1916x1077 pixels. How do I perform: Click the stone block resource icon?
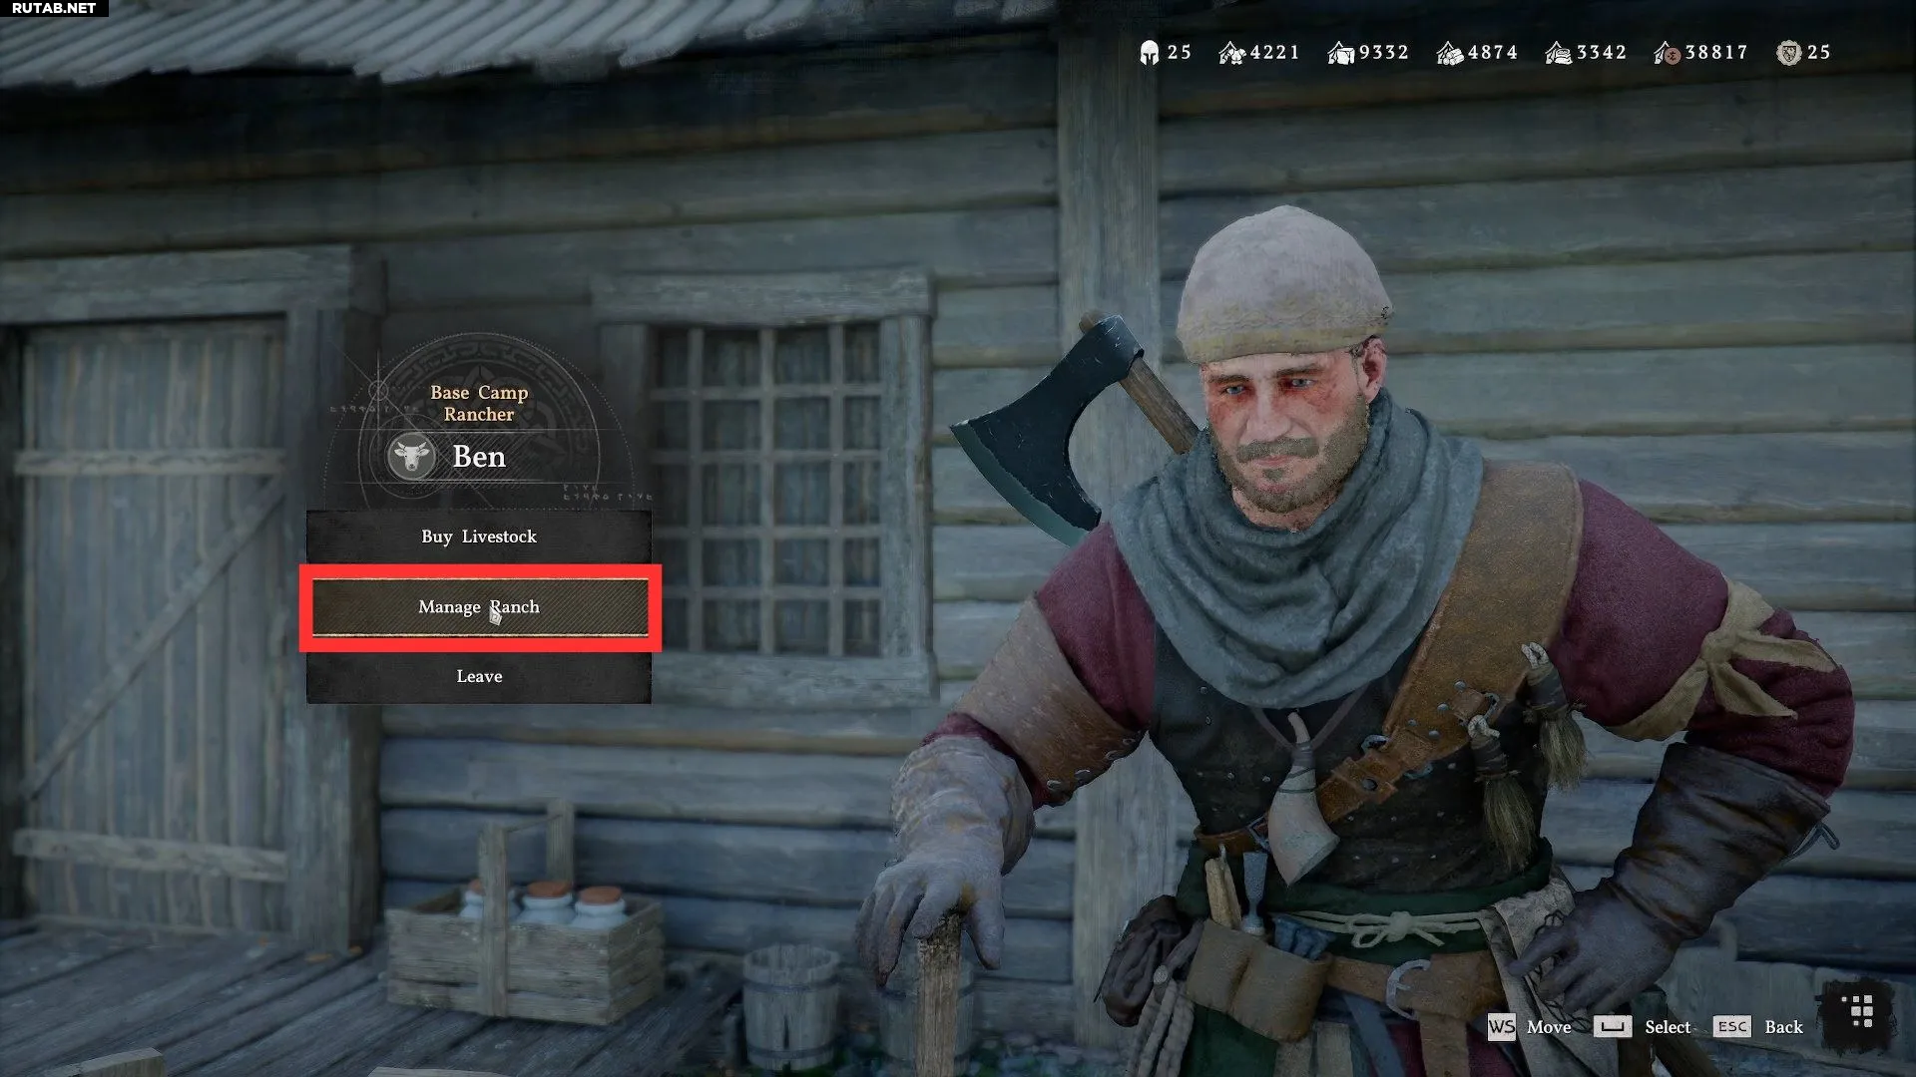click(x=1340, y=53)
